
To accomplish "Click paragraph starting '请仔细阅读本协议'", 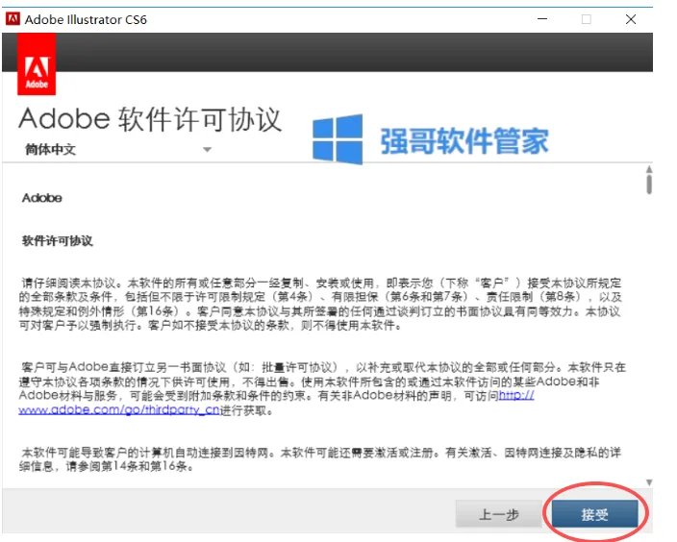I will (x=320, y=305).
